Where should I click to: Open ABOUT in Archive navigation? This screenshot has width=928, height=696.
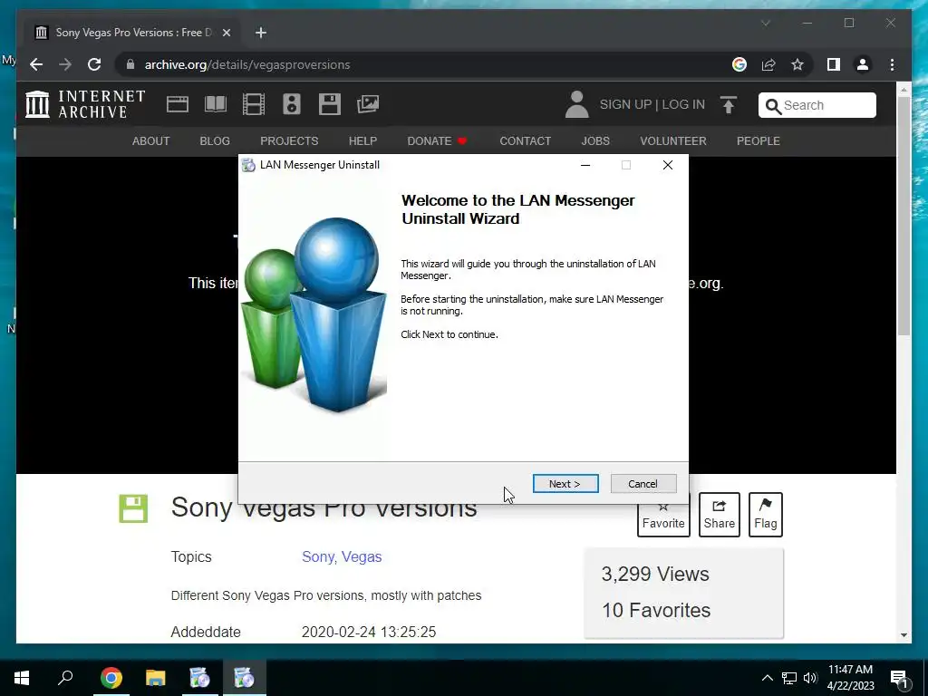(x=151, y=140)
